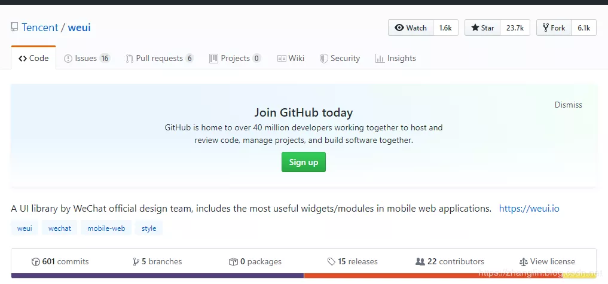Click the Security shield icon
608x284 pixels.
click(x=324, y=59)
